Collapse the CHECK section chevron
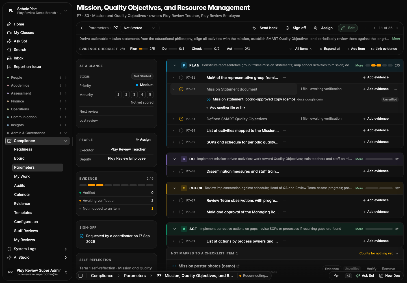Image resolution: width=407 pixels, height=283 pixels. pyautogui.click(x=175, y=188)
